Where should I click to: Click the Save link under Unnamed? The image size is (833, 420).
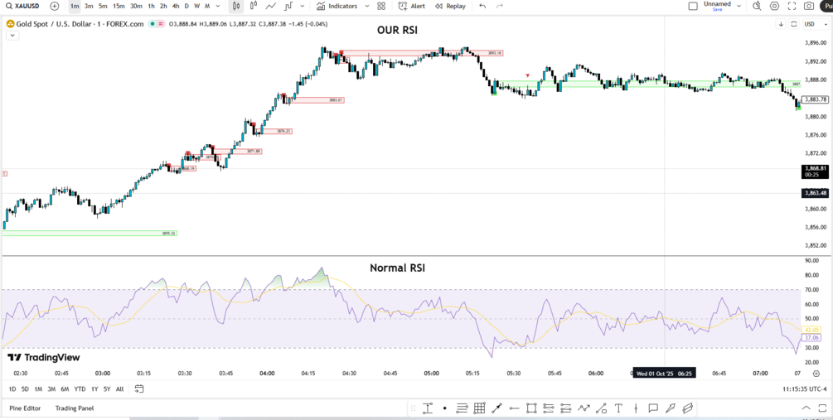pos(717,10)
